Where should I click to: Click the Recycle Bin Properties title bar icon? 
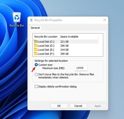pyautogui.click(x=31, y=20)
